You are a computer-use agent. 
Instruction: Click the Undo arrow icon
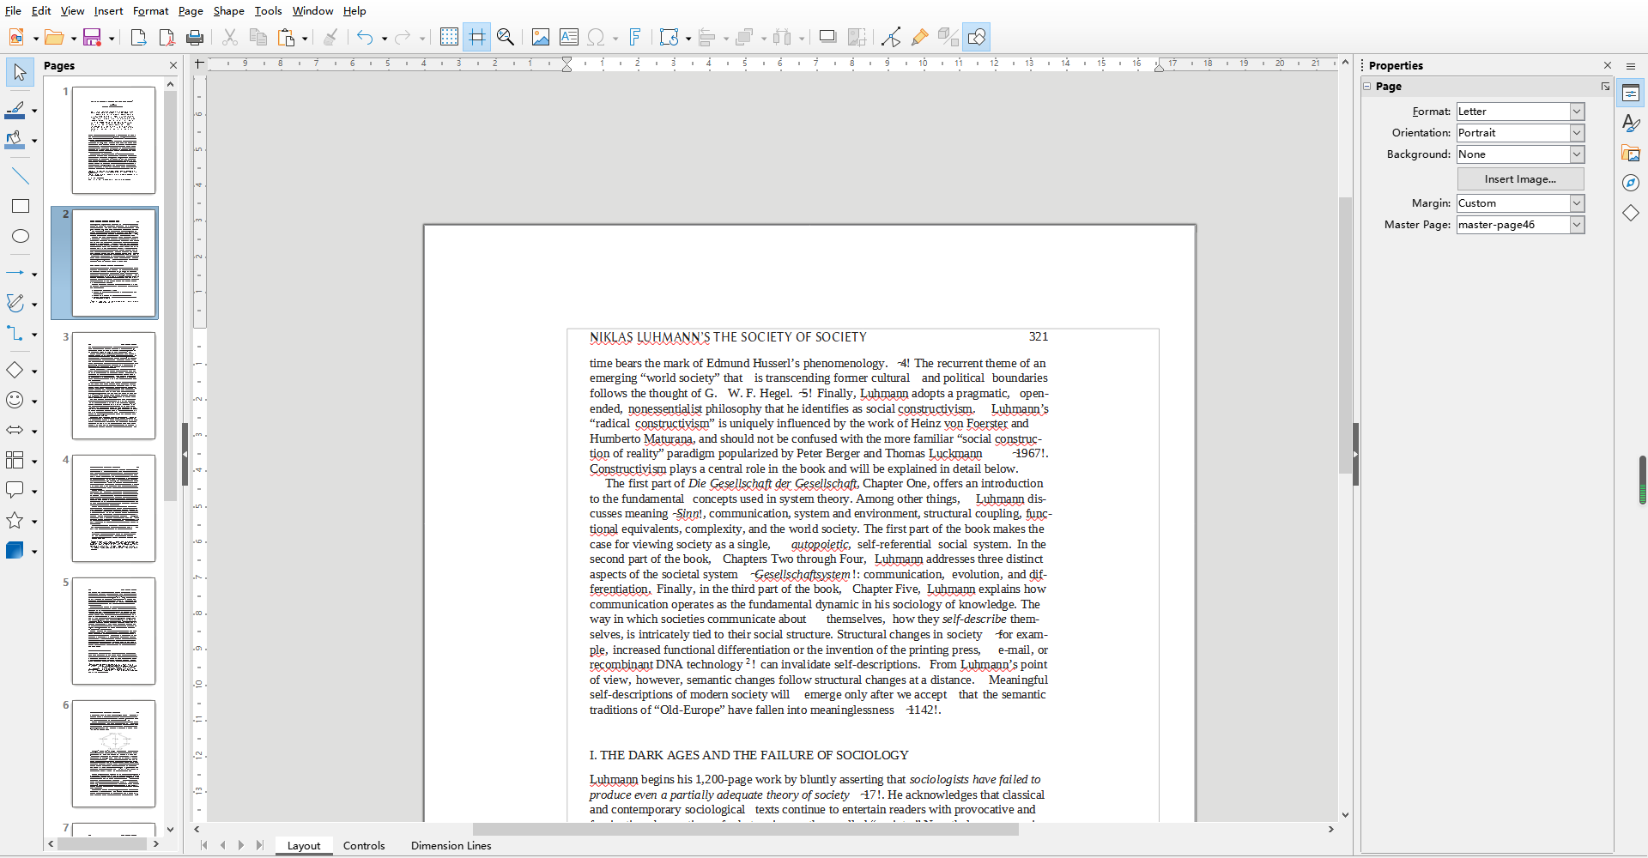pyautogui.click(x=365, y=37)
